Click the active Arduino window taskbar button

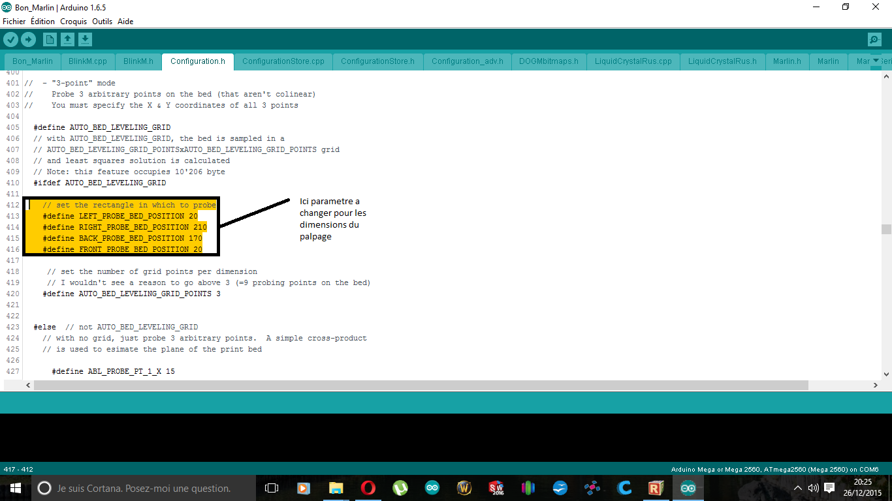click(x=688, y=488)
